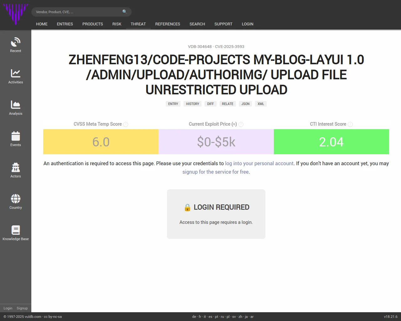Switch language to Swedish (sv)
Viewport: 401px width, 321px height.
[234, 317]
